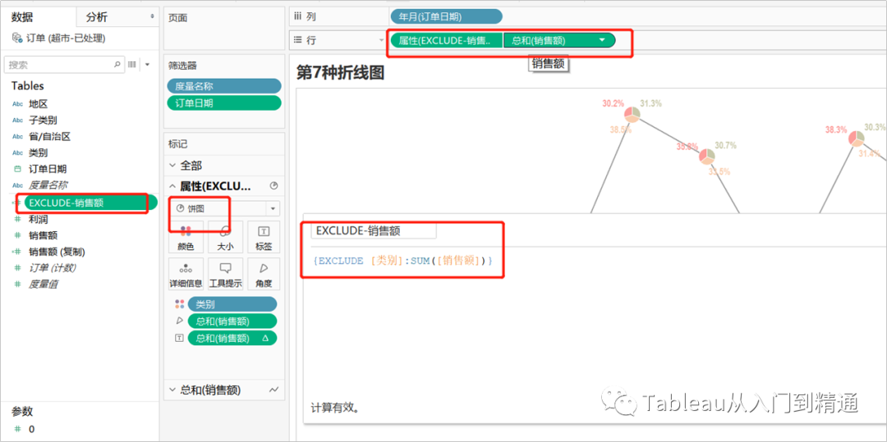The width and height of the screenshot is (887, 442).
Task: Click the 总和(销售额) angle pill
Action: 232,321
